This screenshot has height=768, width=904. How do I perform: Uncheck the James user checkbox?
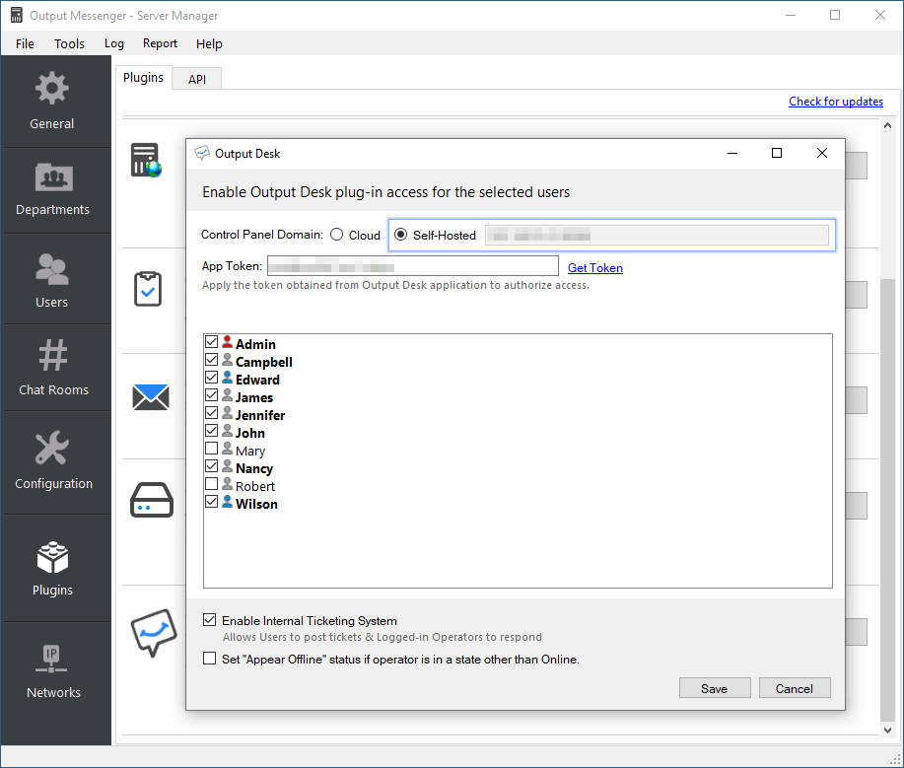coord(212,395)
